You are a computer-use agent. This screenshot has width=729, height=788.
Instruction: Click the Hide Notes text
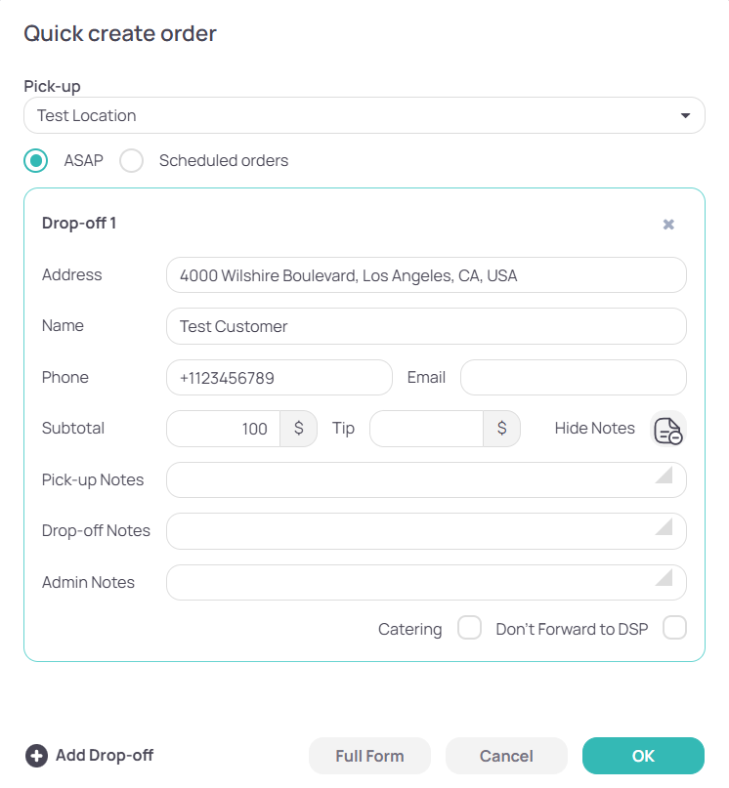coord(595,428)
